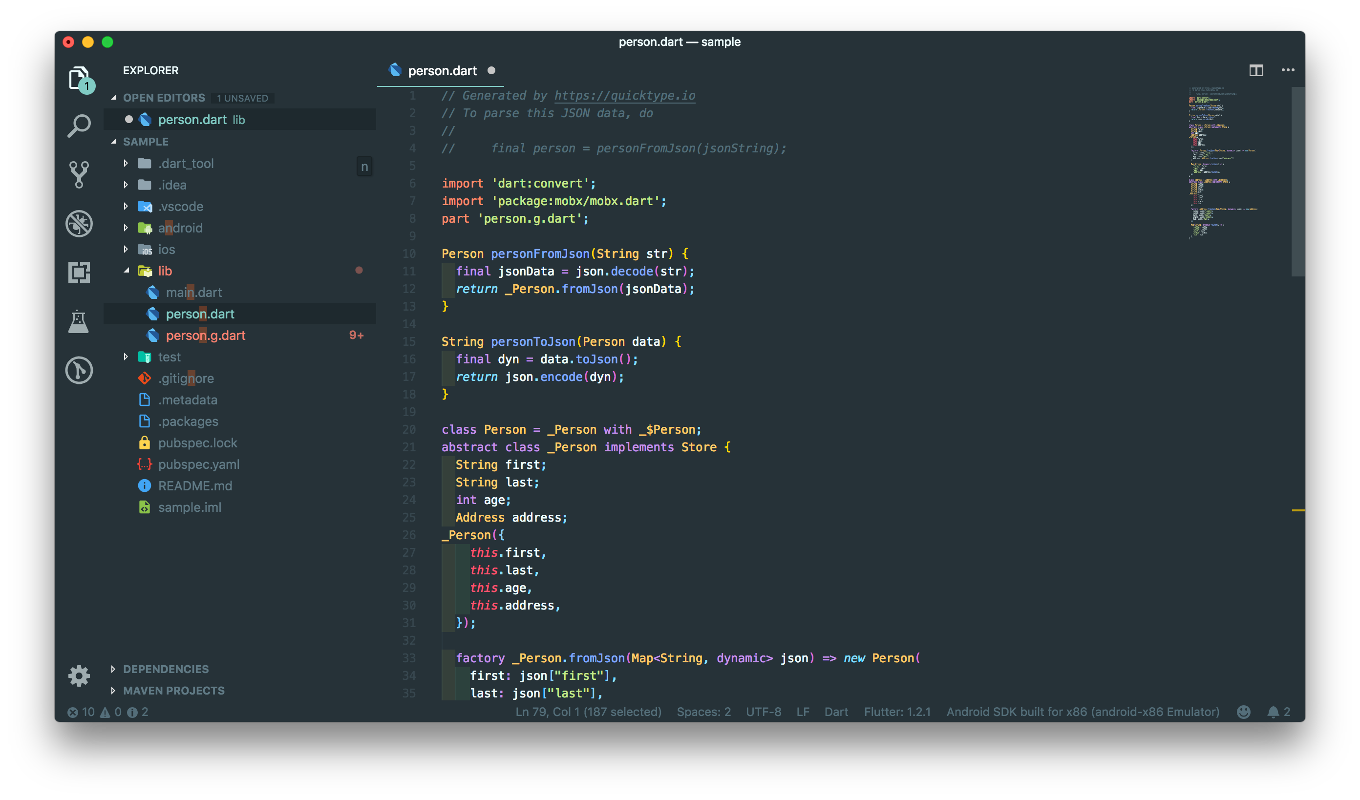The image size is (1360, 800).
Task: Open the .gitignore file
Action: tap(240, 378)
